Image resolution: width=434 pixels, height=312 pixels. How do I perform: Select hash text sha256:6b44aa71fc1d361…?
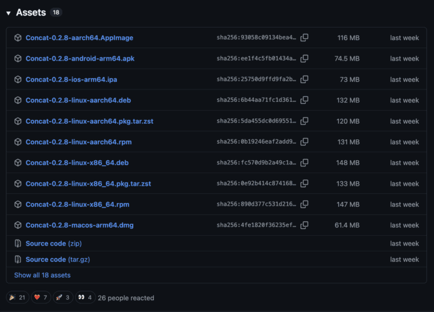click(256, 100)
